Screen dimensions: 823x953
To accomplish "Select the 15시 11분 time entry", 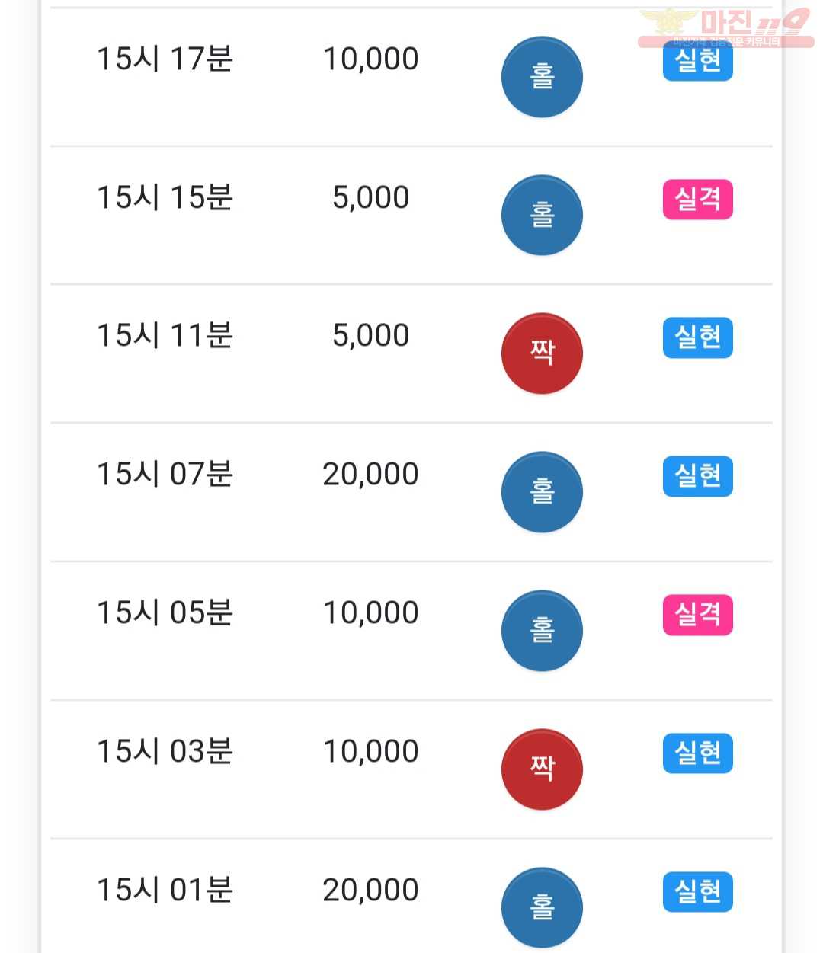I will 165,335.
